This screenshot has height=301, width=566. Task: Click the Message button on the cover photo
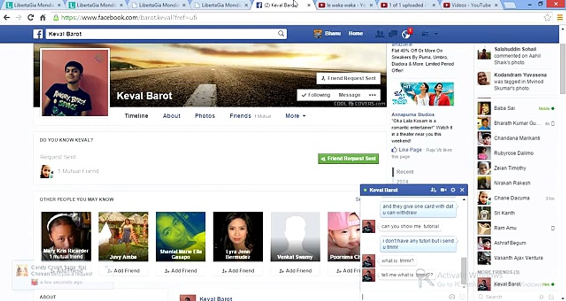tap(349, 95)
